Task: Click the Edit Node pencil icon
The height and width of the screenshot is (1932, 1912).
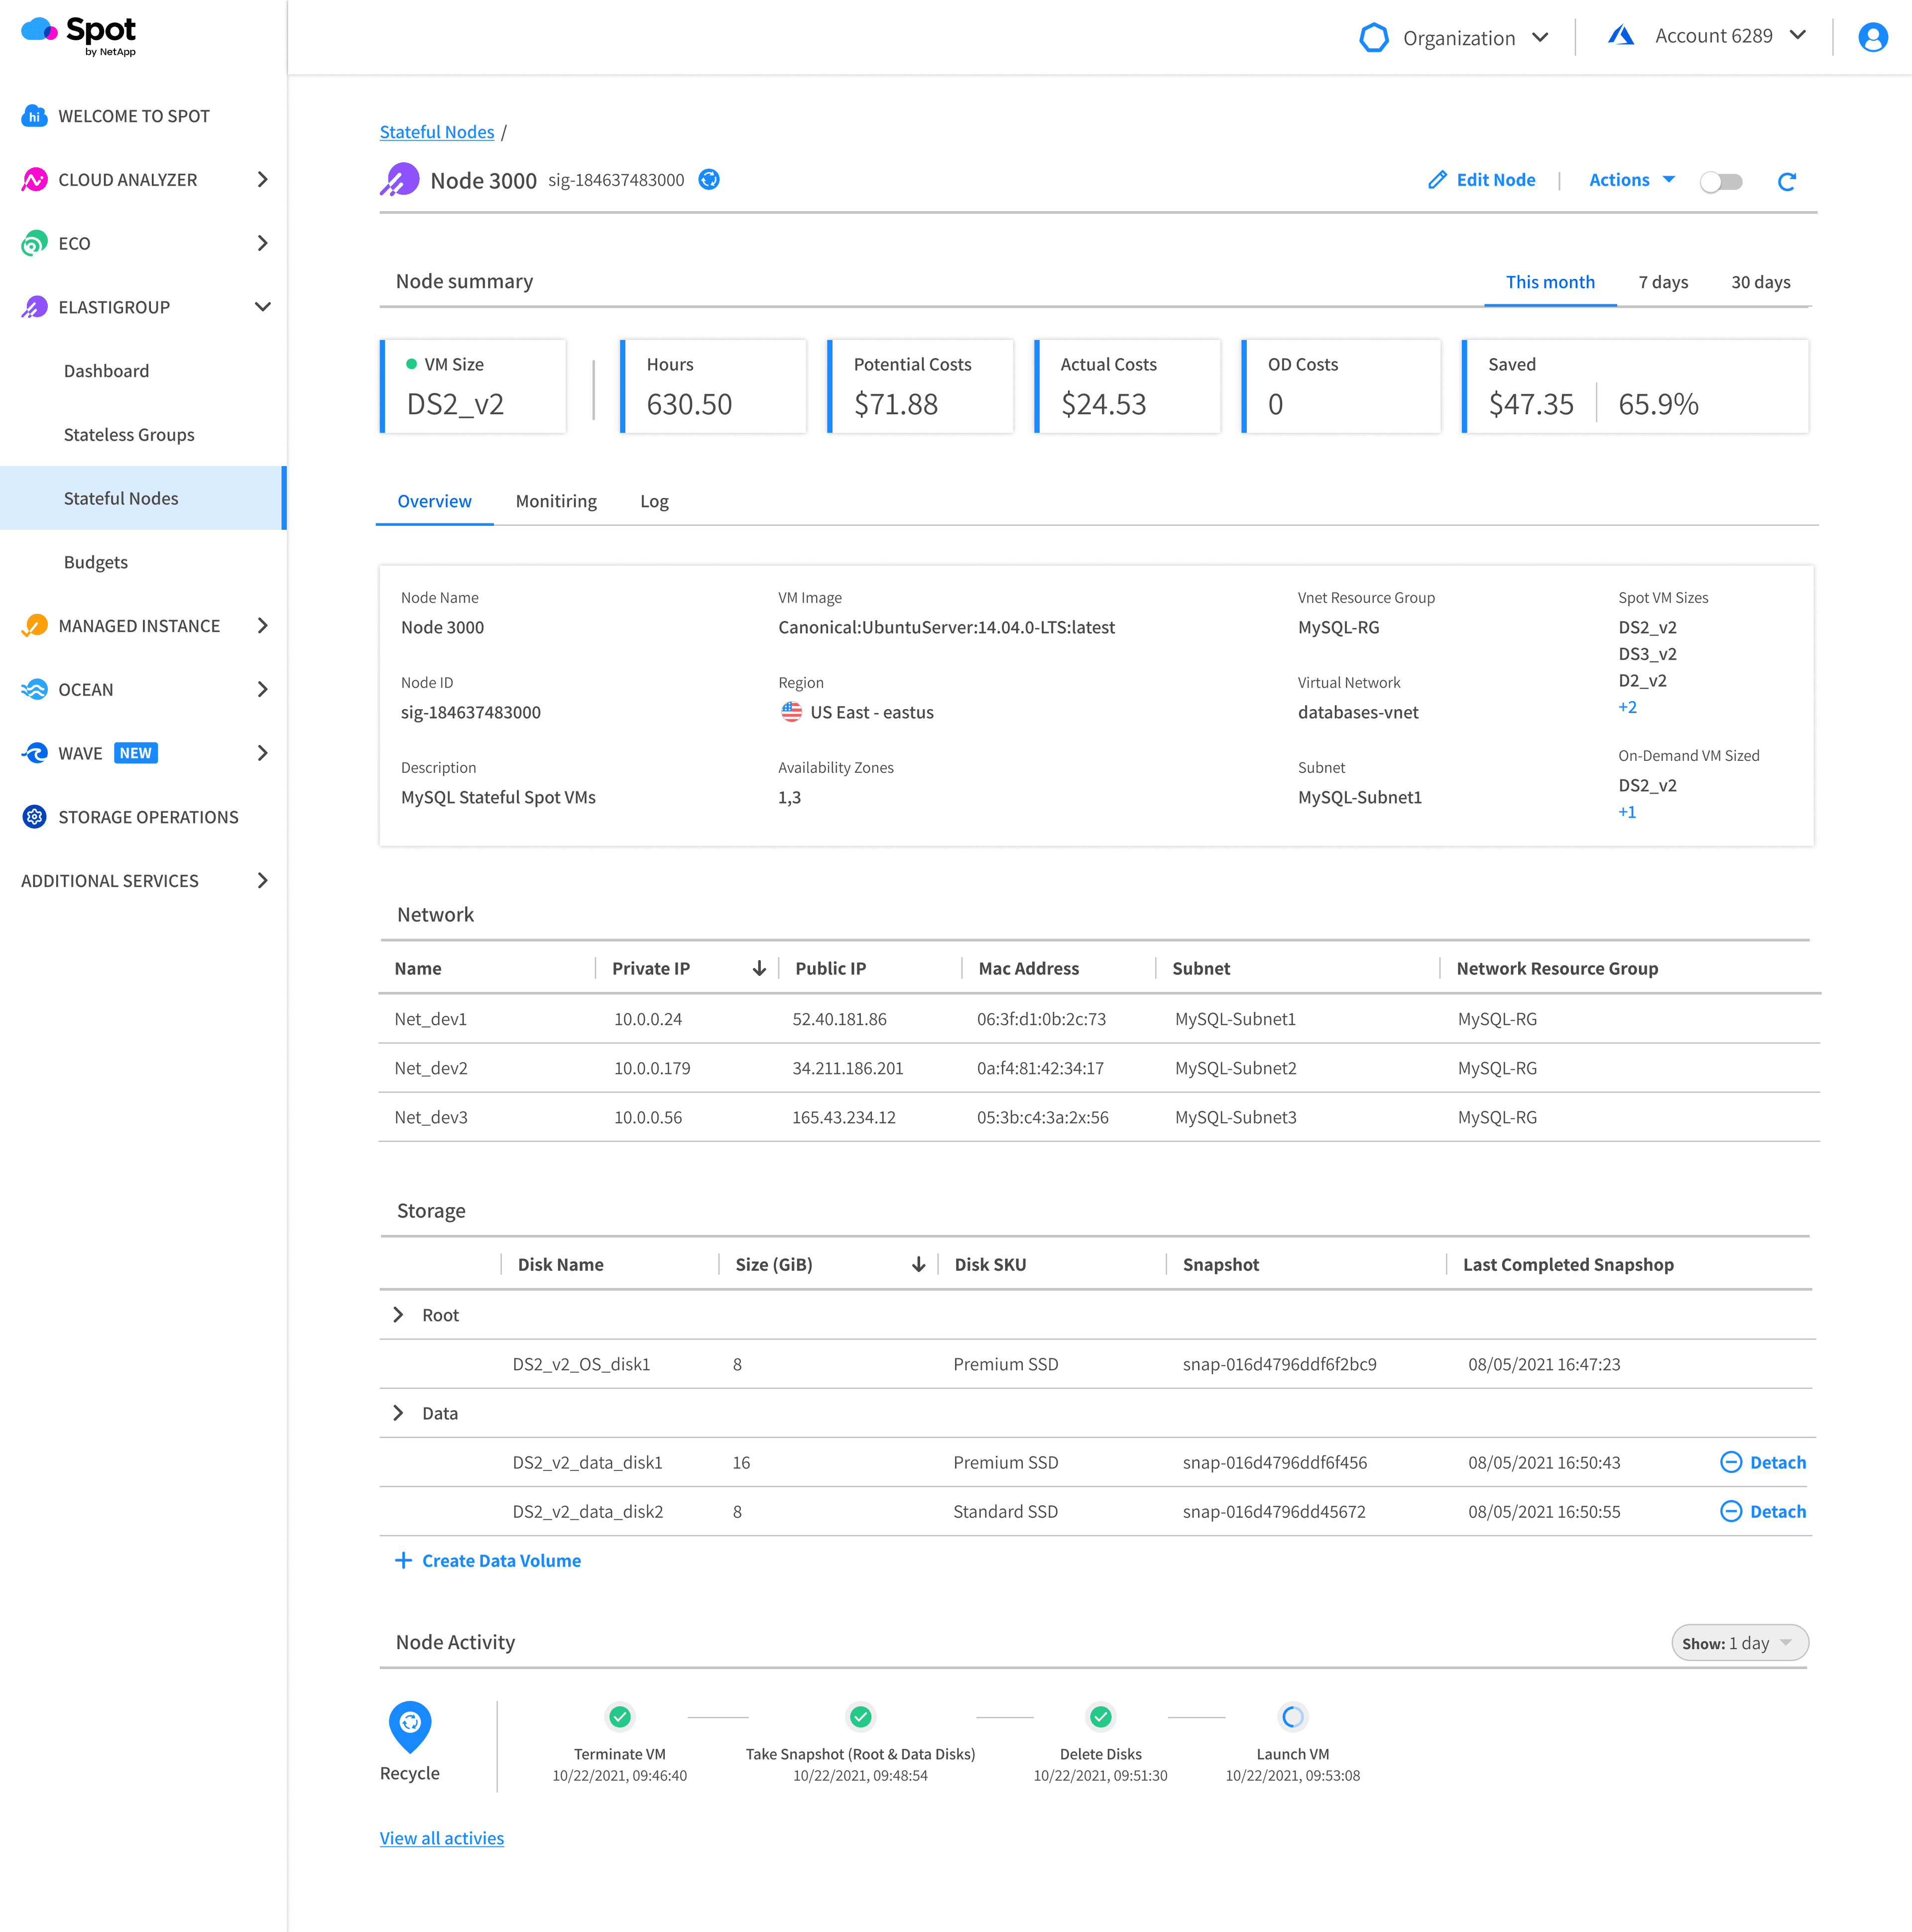Action: click(1437, 180)
